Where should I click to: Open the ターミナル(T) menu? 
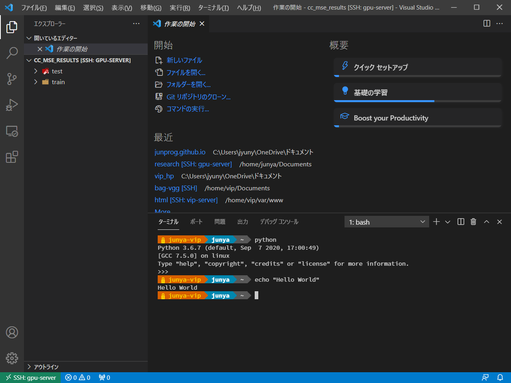click(213, 8)
